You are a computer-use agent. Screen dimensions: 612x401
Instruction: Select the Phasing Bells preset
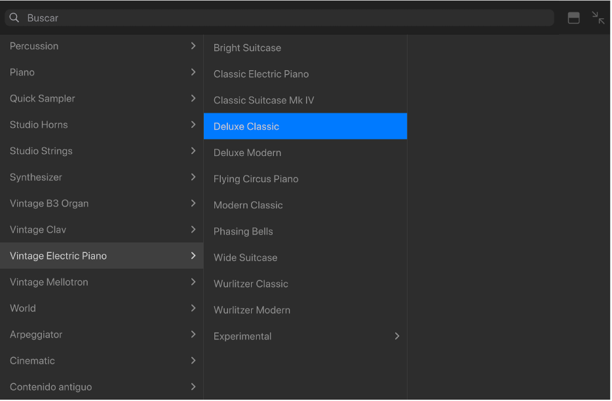tap(243, 231)
